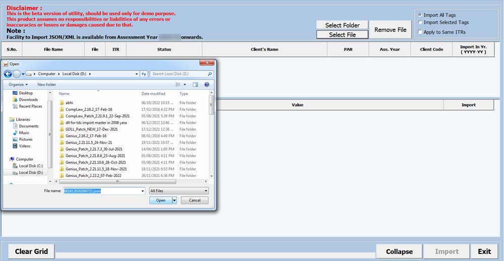Open the File name history dropdown arrow
504x261 pixels.
click(x=143, y=191)
